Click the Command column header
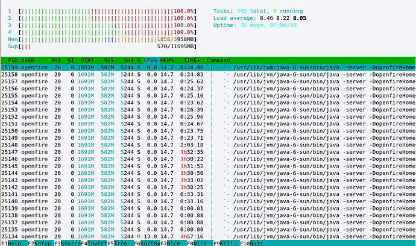416x246 pixels. point(218,60)
